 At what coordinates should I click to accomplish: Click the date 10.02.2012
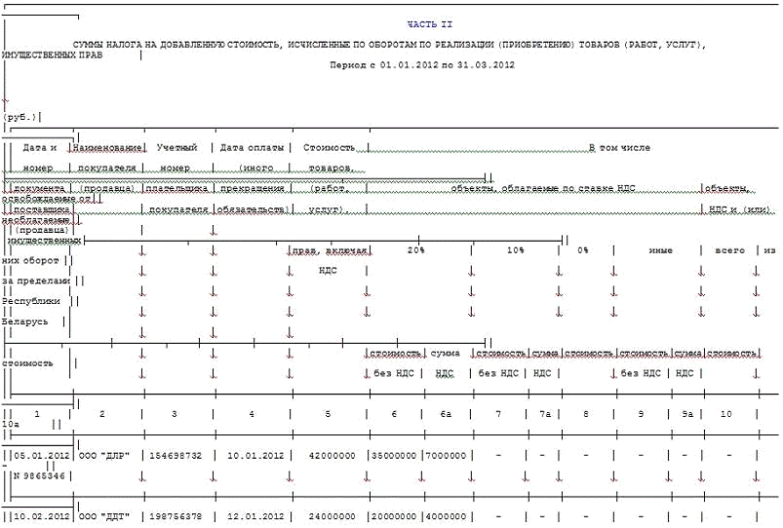pyautogui.click(x=42, y=517)
